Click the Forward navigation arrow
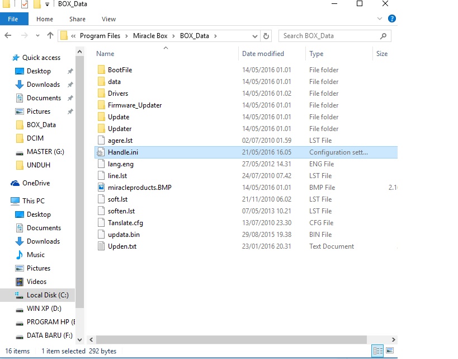Image resolution: width=458 pixels, height=359 pixels. tap(23, 35)
